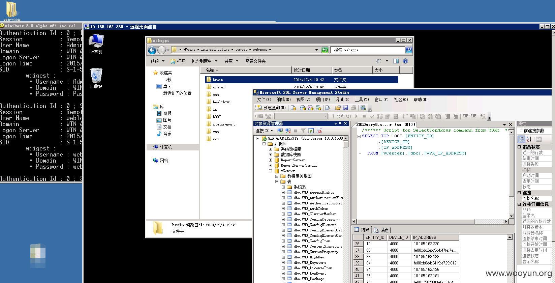Click the Database Engine Query icon
Viewport: 555px width, 283px height.
click(x=293, y=108)
